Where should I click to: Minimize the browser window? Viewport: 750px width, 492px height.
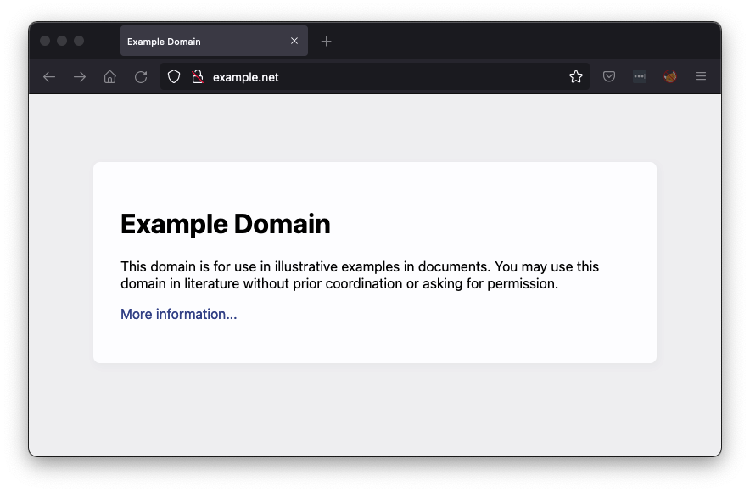pos(62,41)
